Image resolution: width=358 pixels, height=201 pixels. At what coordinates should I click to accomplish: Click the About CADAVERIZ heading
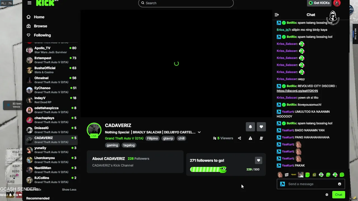tap(109, 159)
